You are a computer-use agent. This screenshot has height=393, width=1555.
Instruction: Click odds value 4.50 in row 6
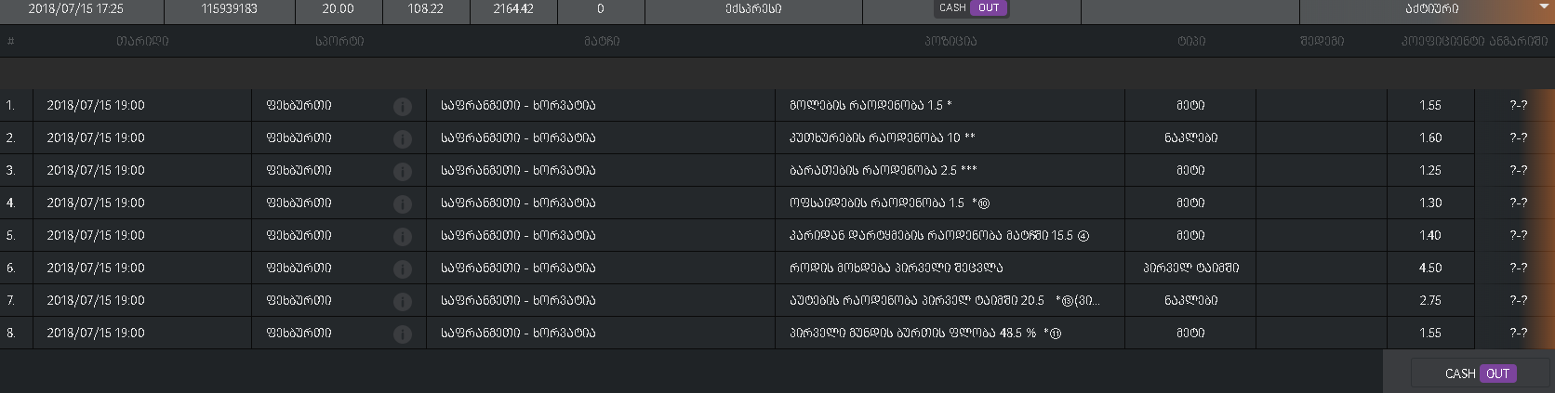point(1430,268)
